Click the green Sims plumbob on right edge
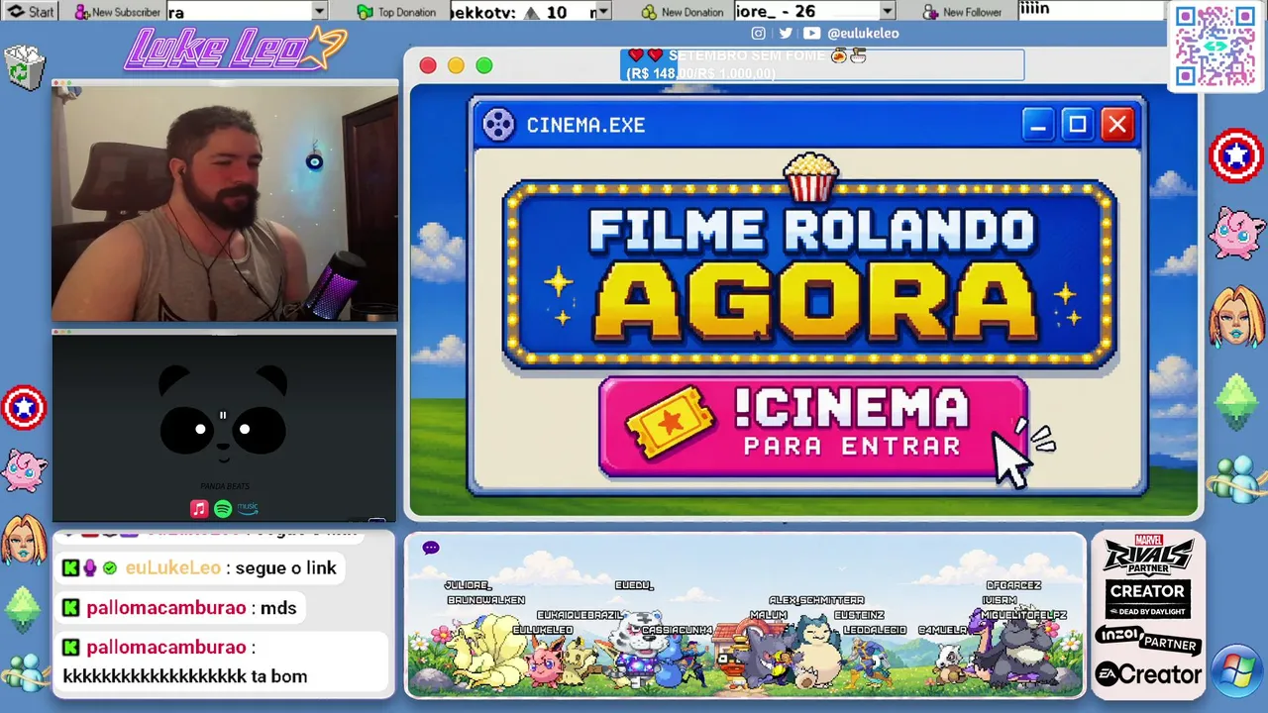This screenshot has height=713, width=1268. tap(1236, 399)
